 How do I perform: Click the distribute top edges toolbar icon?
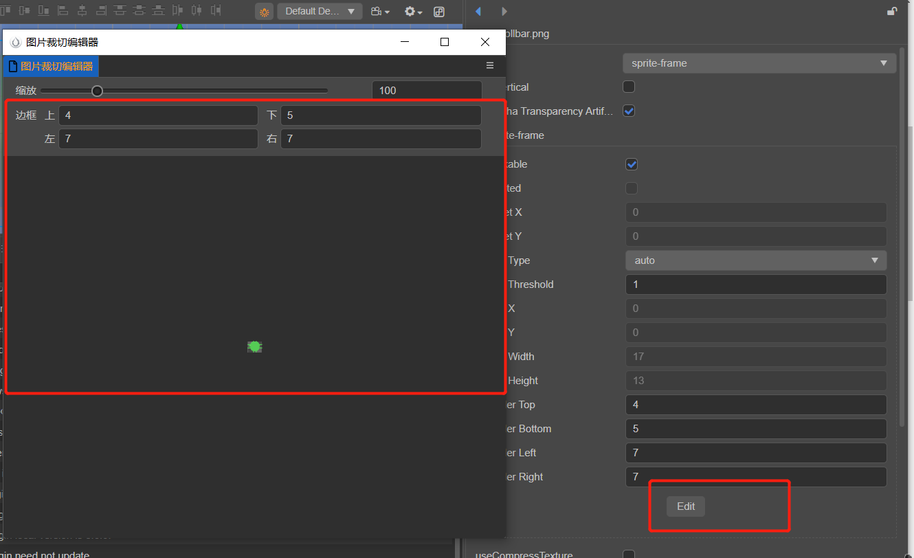click(120, 10)
